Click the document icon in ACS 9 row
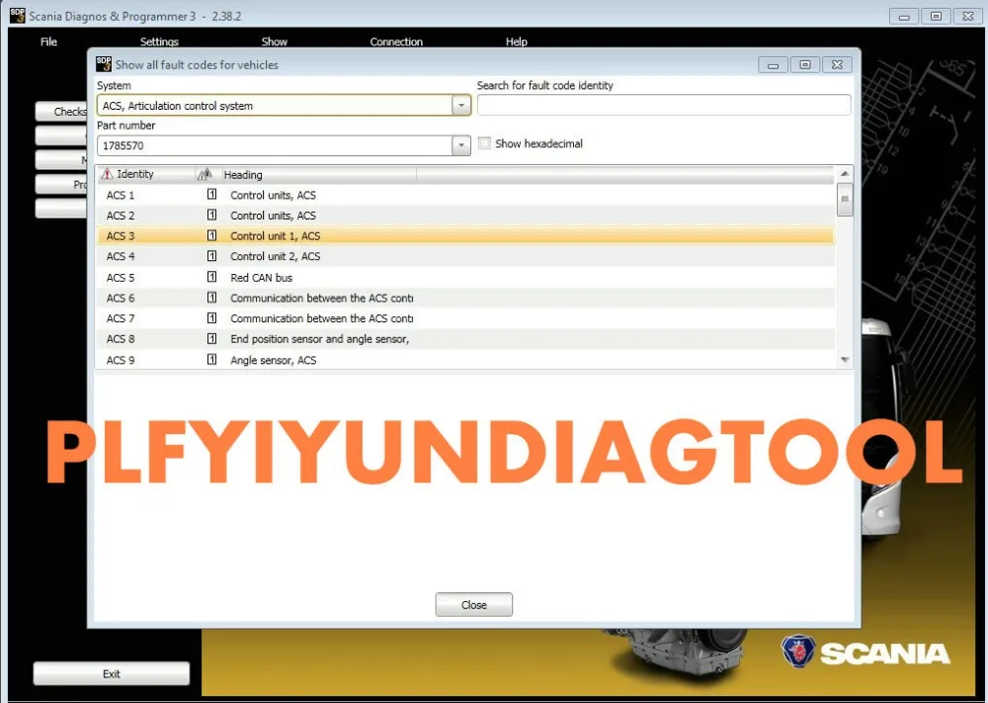Image resolution: width=988 pixels, height=703 pixels. point(211,359)
